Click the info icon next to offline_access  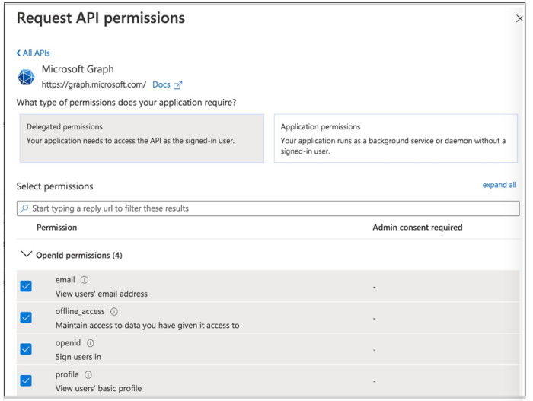pyautogui.click(x=114, y=311)
